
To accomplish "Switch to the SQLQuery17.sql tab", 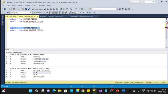I will 51,17.
